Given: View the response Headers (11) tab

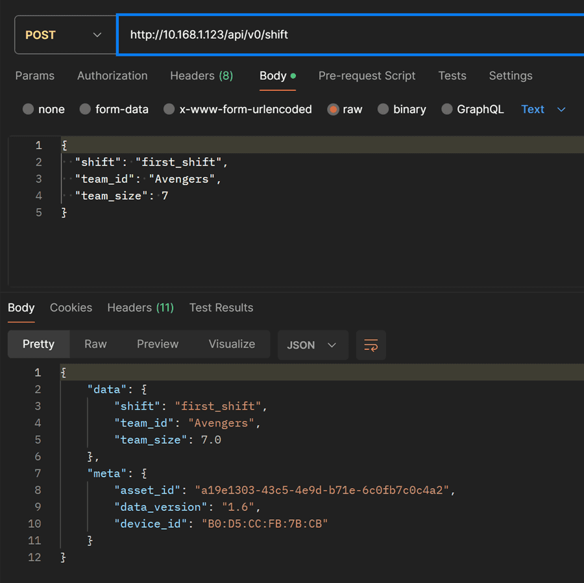Looking at the screenshot, I should pos(140,308).
